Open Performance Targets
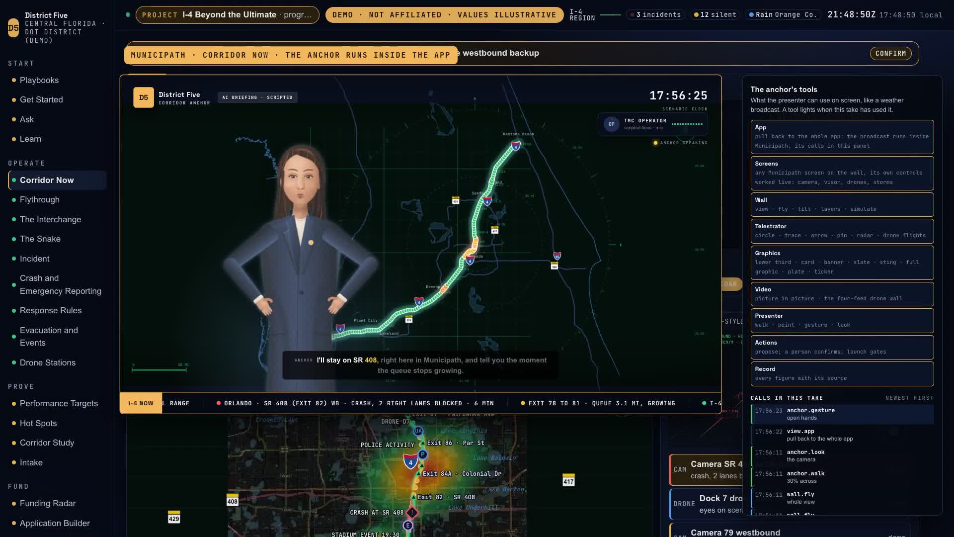 tap(59, 403)
